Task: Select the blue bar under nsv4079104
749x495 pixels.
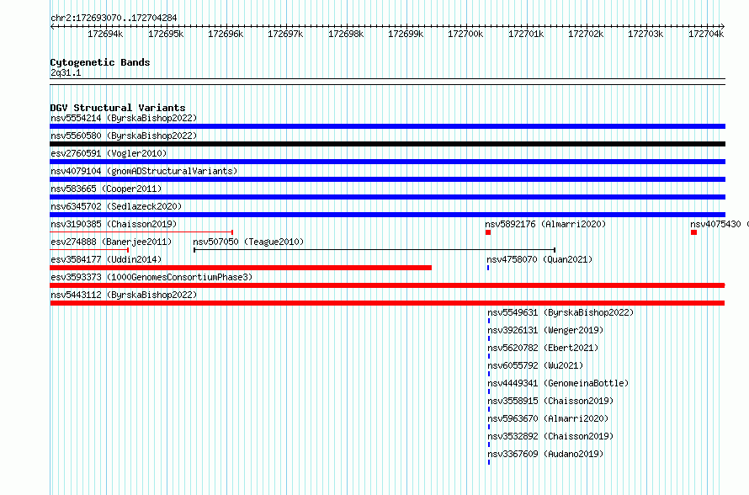Action: pos(387,179)
